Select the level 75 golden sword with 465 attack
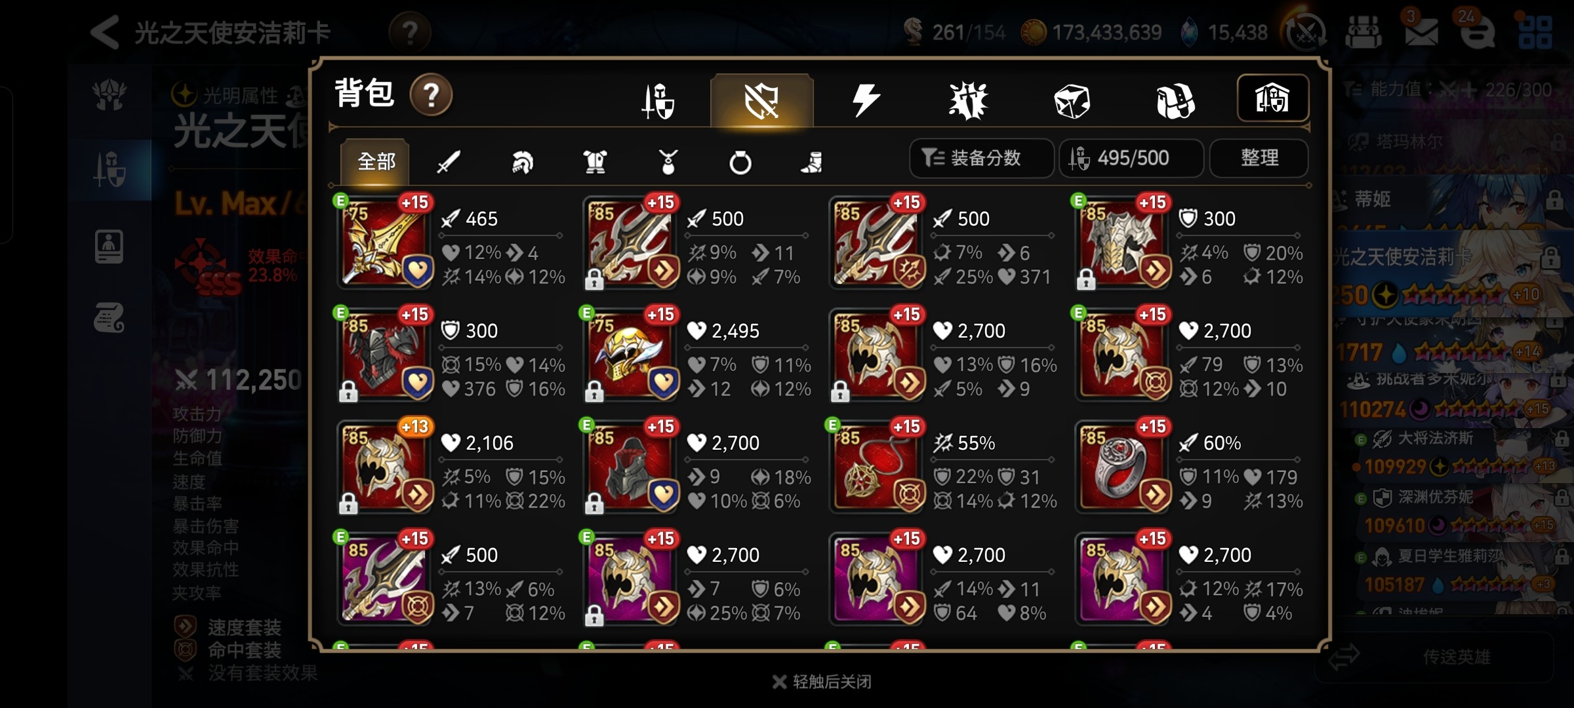 385,241
